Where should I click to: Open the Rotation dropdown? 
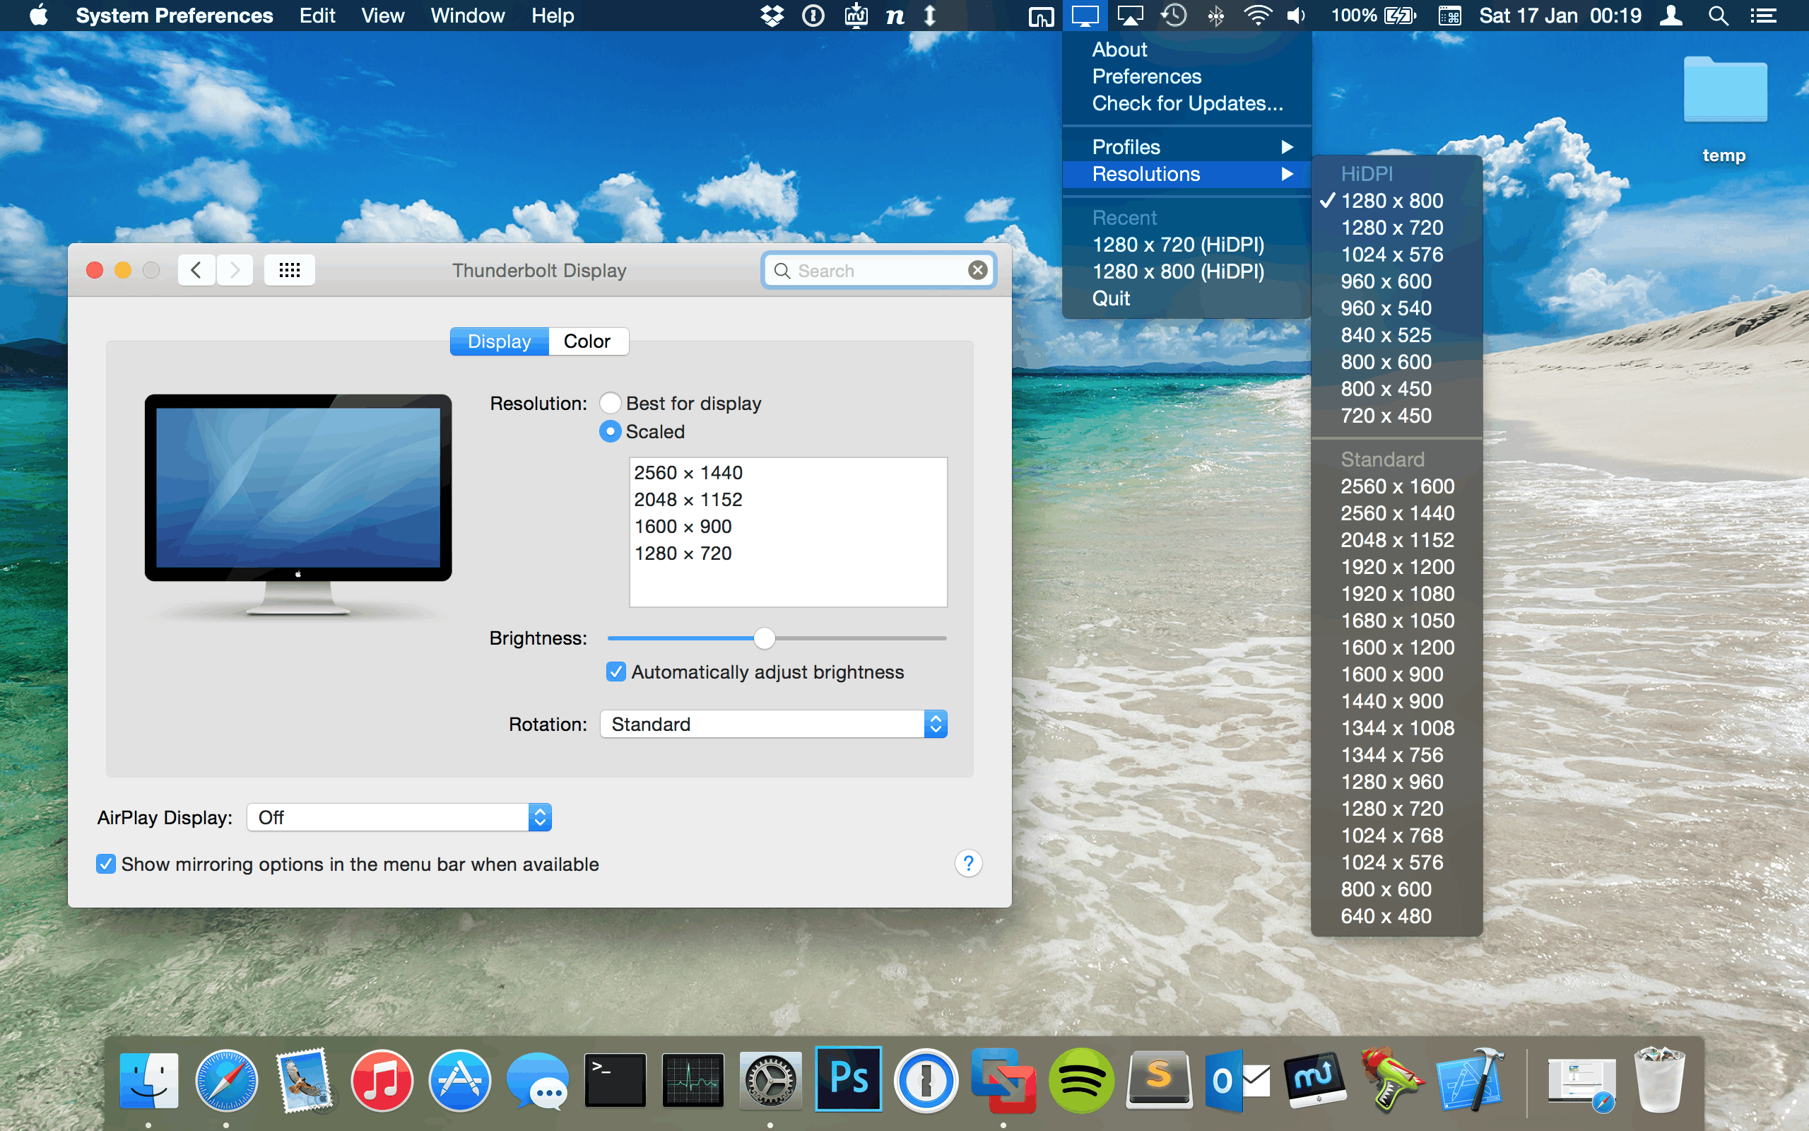[773, 724]
